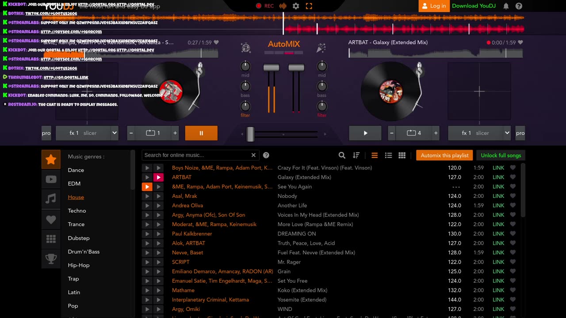Decrease right deck loop length with minus
The image size is (566, 318).
click(391, 133)
